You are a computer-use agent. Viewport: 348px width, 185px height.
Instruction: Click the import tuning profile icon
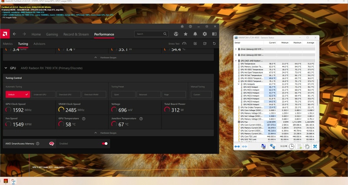coord(195,44)
